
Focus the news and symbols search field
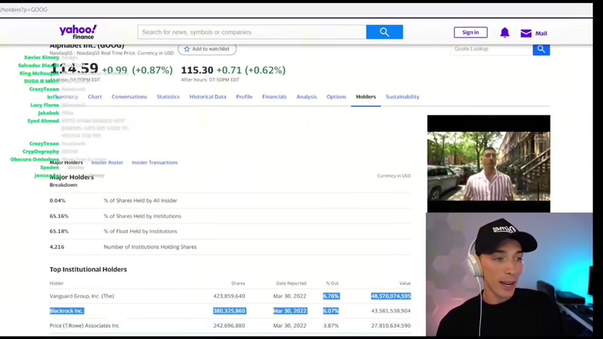pos(252,32)
